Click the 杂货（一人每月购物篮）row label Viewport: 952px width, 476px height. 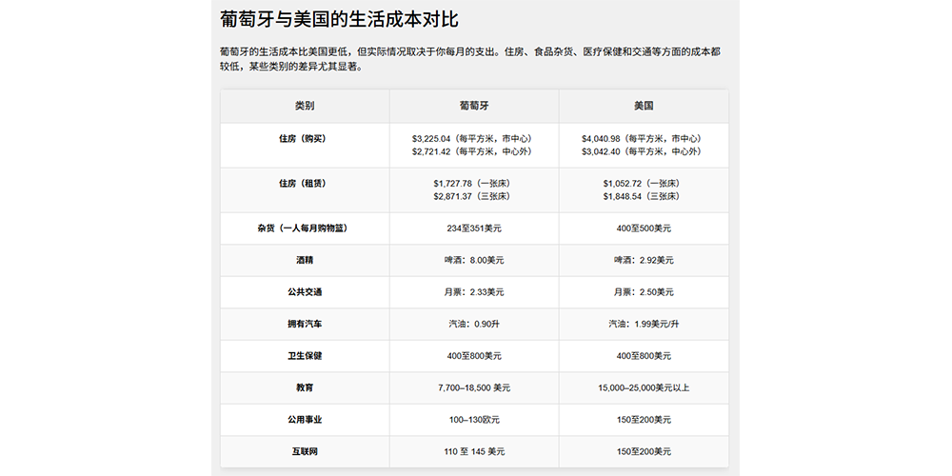[x=305, y=228]
